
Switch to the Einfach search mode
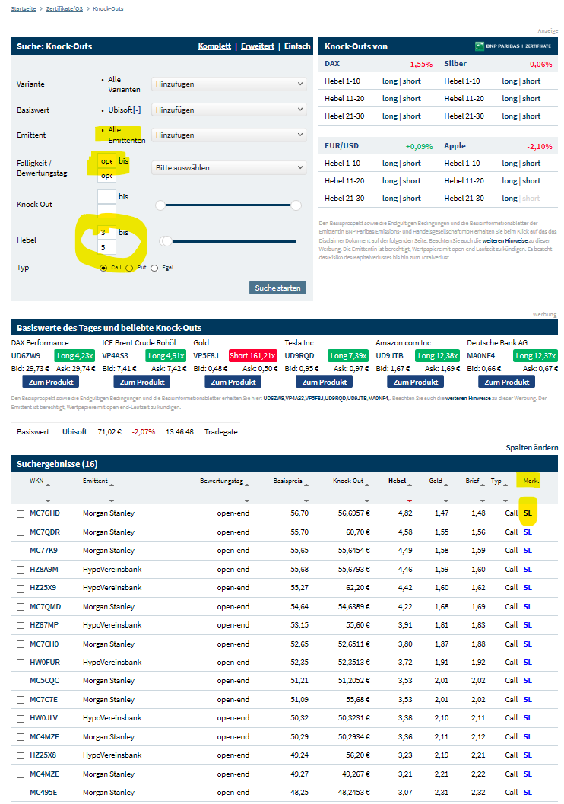(x=297, y=46)
